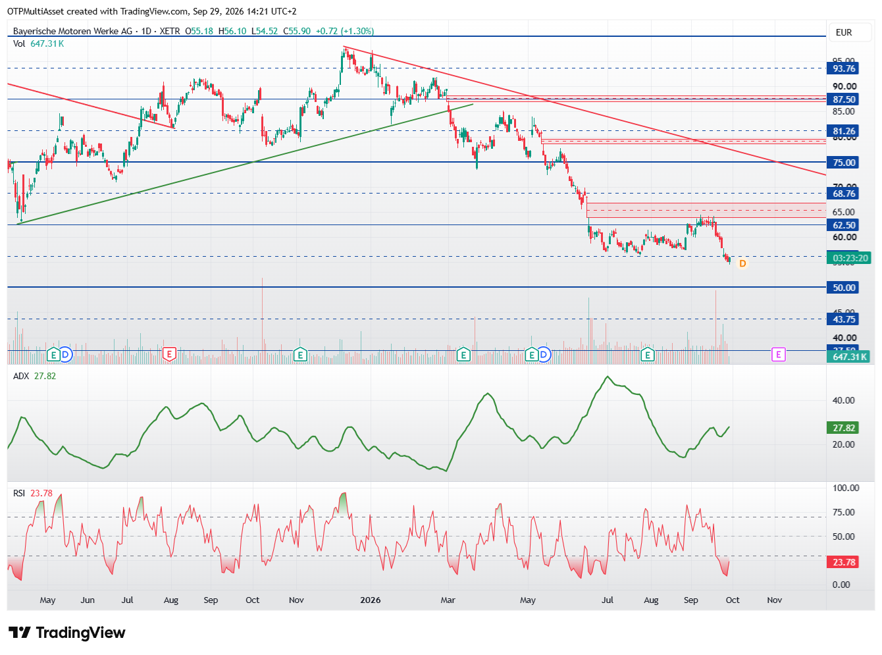The width and height of the screenshot is (882, 655).
Task: Click the green 647.31K volume axis label
Action: [849, 357]
